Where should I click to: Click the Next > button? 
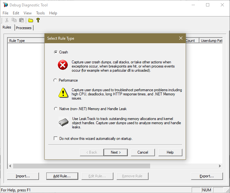pos(116,152)
